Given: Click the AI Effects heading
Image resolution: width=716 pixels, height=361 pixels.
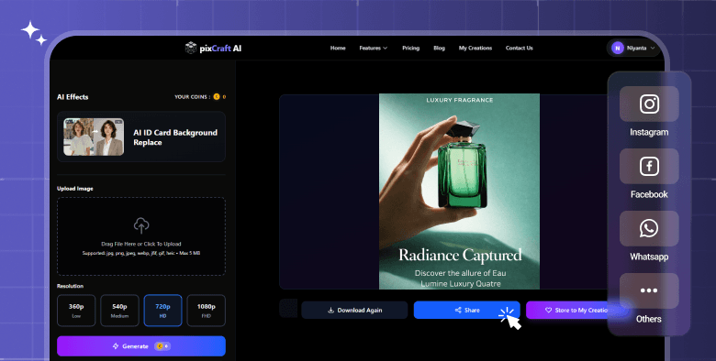Looking at the screenshot, I should point(73,96).
